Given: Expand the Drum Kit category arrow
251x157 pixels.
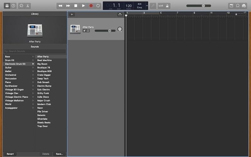Looking at the screenshot, I should click(33, 60).
